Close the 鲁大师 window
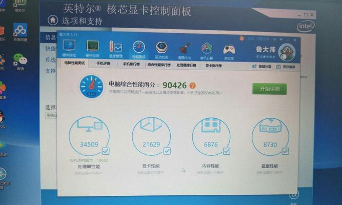This screenshot has height=205, width=342. [295, 40]
